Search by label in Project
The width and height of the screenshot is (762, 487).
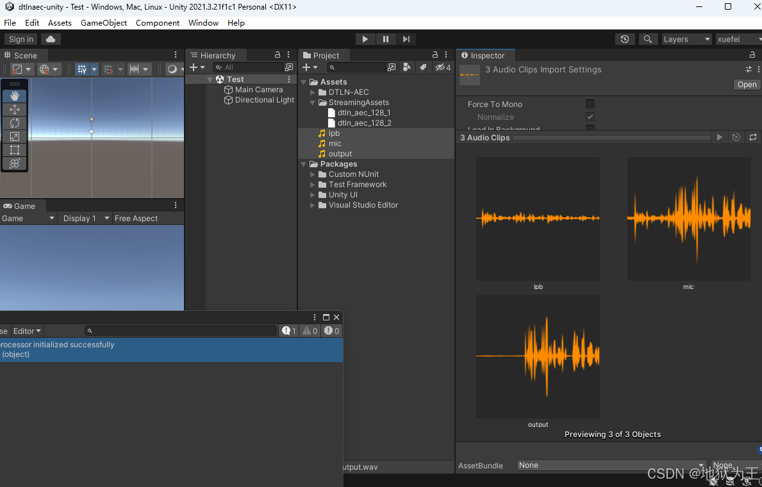point(423,67)
